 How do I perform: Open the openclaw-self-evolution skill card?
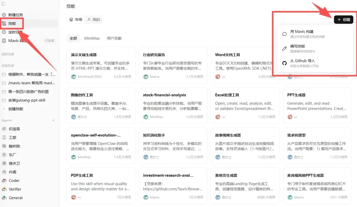[101, 146]
